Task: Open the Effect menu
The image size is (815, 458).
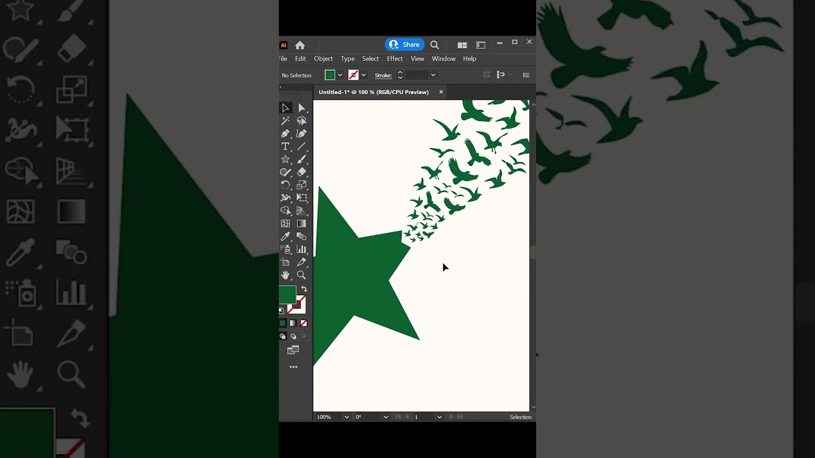Action: pos(395,59)
